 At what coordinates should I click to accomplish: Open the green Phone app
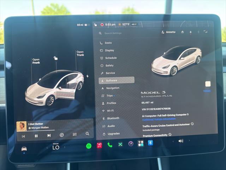click(x=110, y=145)
